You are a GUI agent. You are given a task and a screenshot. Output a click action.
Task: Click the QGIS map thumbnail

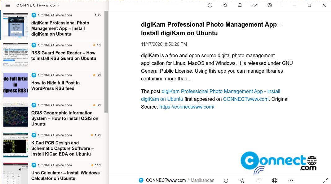16,115
